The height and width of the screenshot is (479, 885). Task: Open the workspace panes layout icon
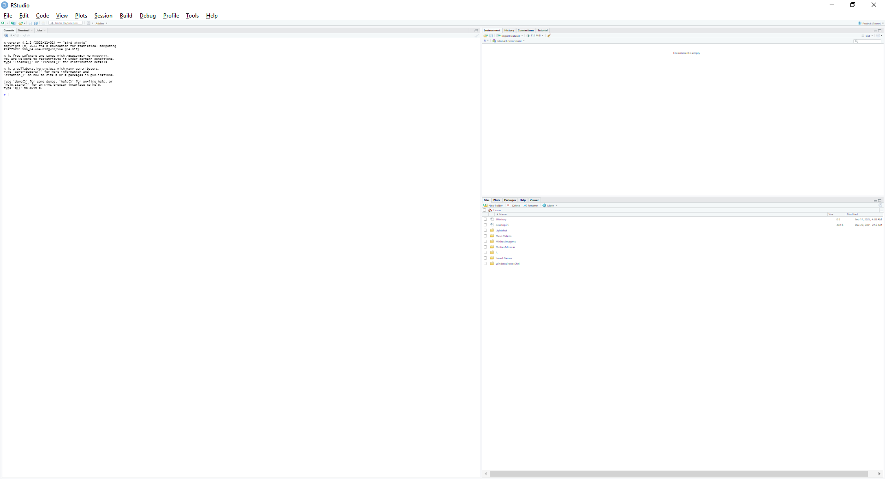(x=89, y=23)
